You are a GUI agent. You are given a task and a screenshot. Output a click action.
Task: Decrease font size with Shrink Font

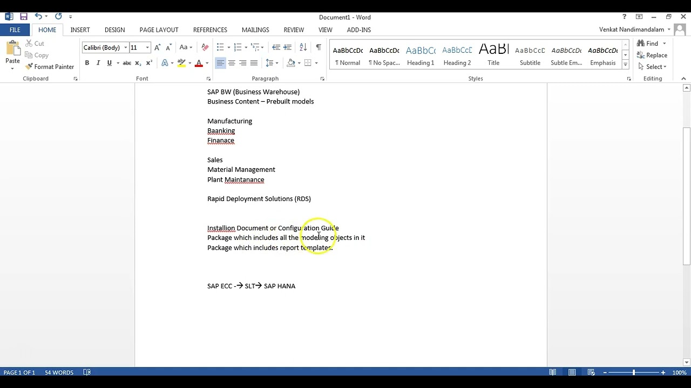tap(169, 47)
